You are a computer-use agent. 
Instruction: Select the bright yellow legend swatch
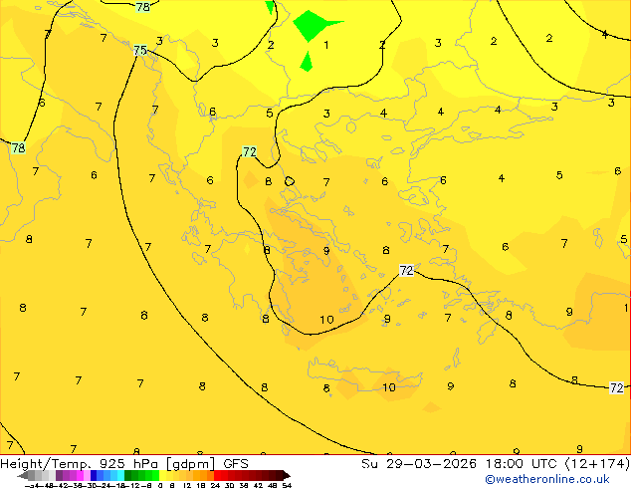tap(162, 475)
